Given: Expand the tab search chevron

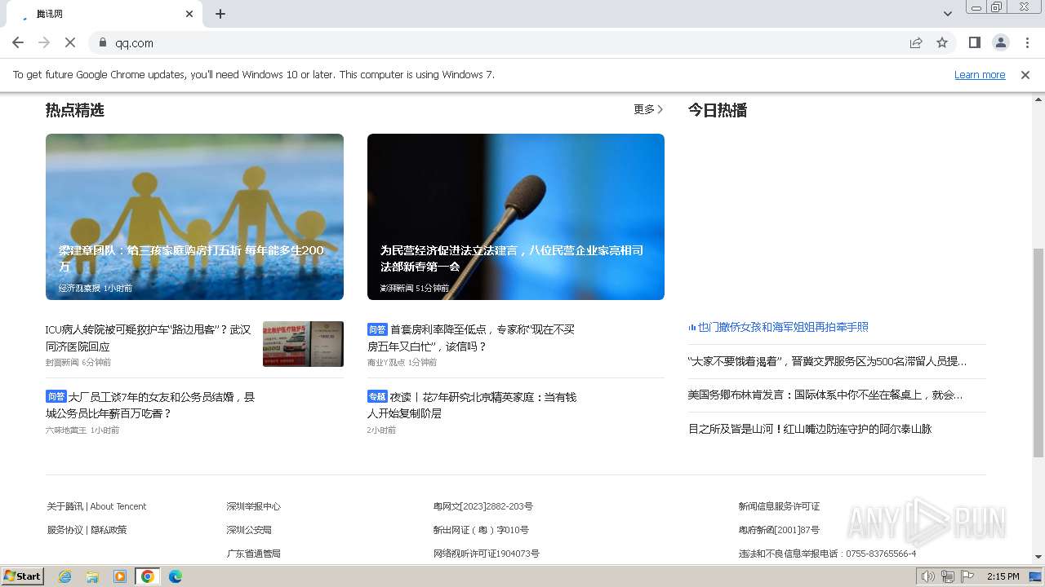Looking at the screenshot, I should [948, 14].
